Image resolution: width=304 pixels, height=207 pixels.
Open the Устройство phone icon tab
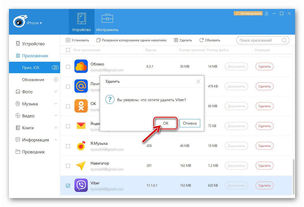tap(81, 22)
